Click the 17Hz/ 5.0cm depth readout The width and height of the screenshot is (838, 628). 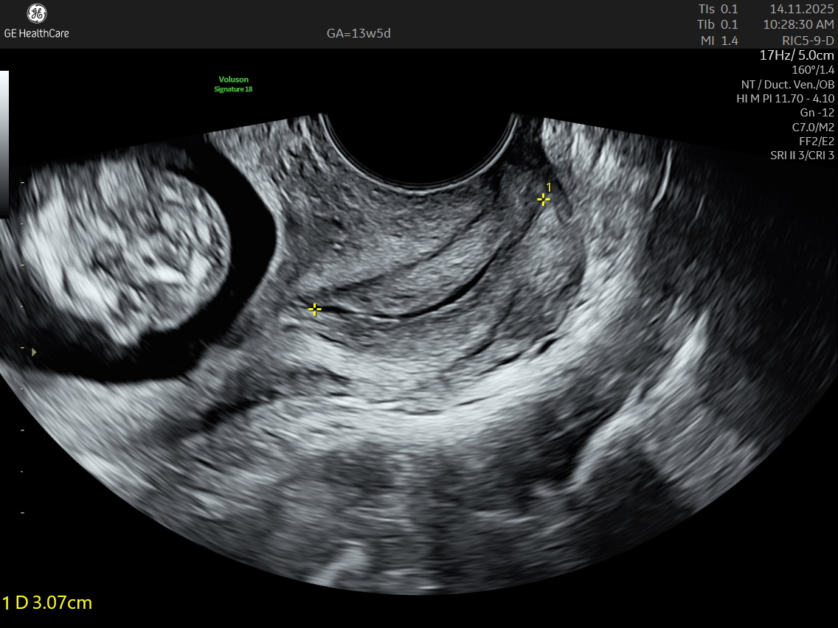pyautogui.click(x=797, y=55)
